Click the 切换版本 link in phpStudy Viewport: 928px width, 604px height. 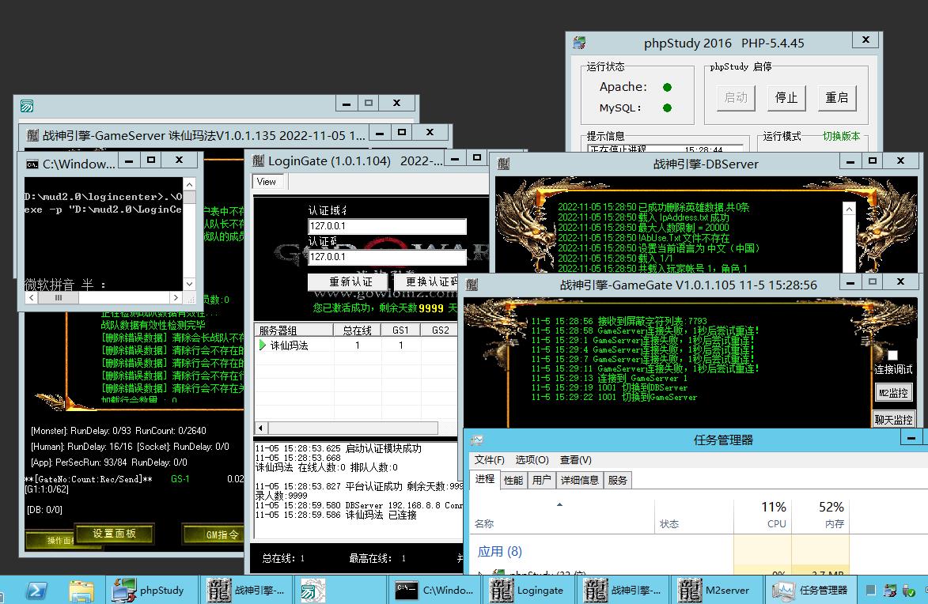tap(841, 136)
